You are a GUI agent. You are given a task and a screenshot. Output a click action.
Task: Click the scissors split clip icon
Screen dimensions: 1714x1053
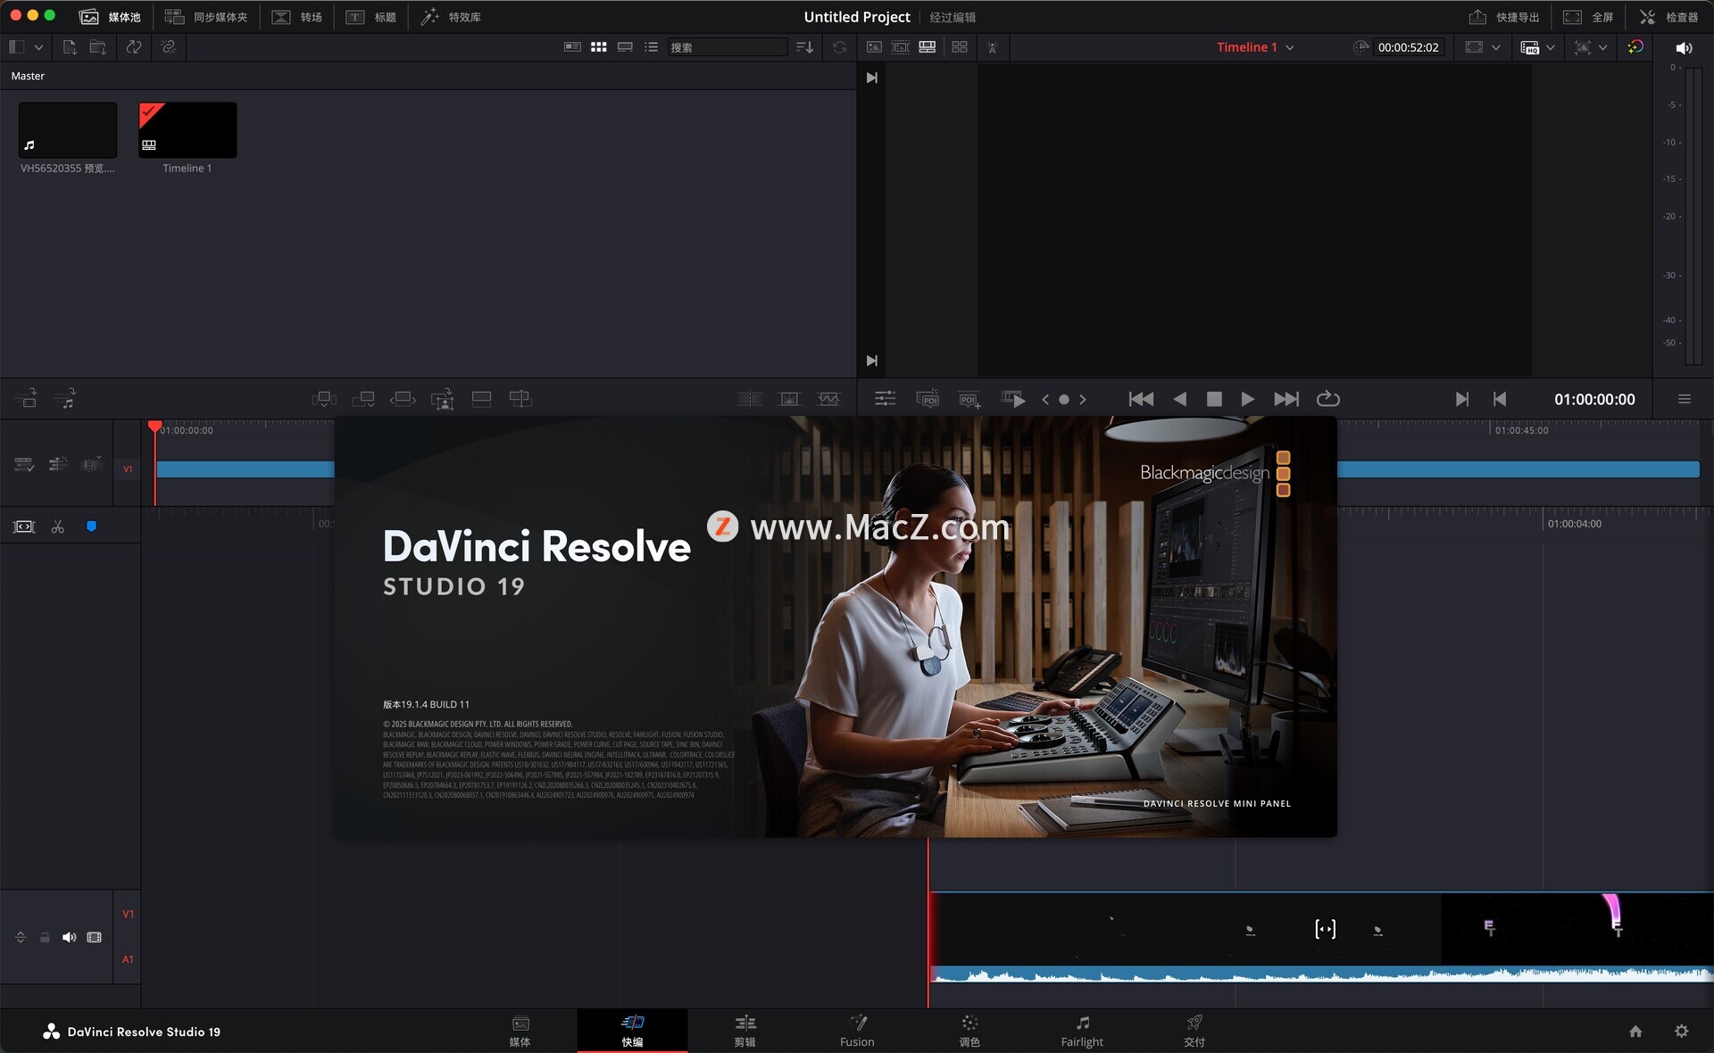tap(58, 526)
